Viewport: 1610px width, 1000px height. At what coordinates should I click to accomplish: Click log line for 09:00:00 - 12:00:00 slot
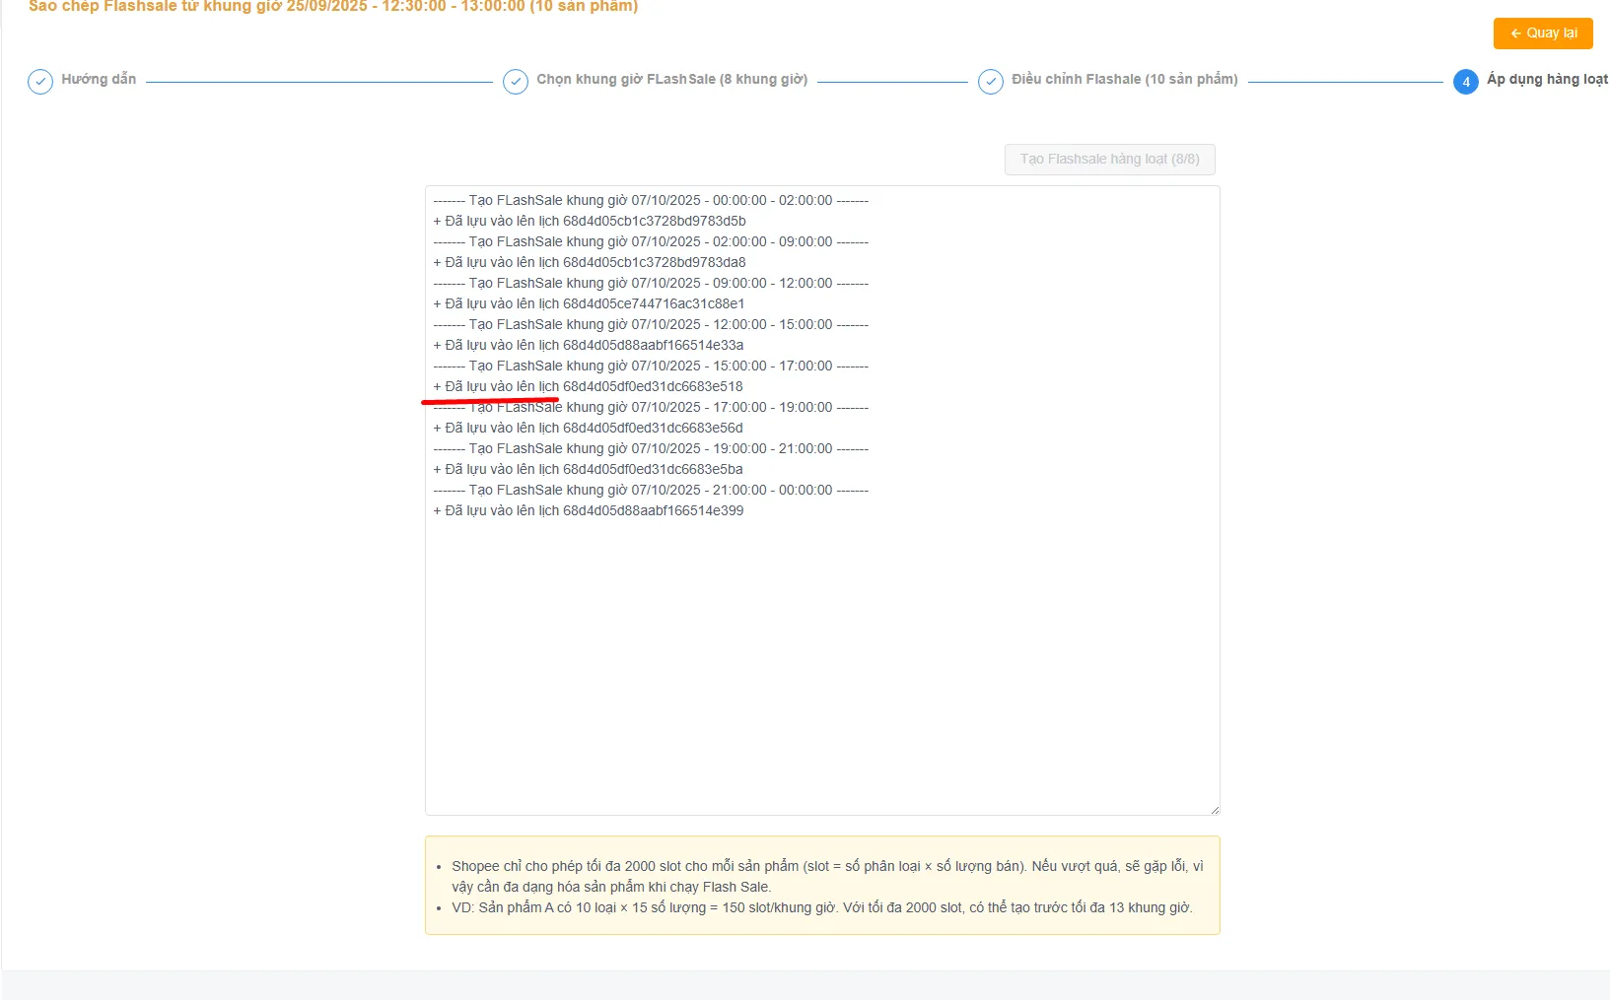(x=651, y=283)
